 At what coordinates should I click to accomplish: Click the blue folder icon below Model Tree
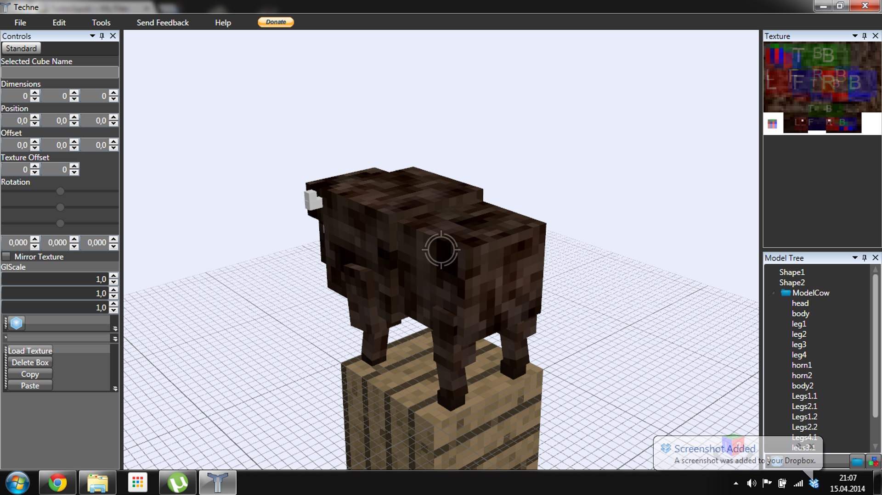tap(857, 462)
